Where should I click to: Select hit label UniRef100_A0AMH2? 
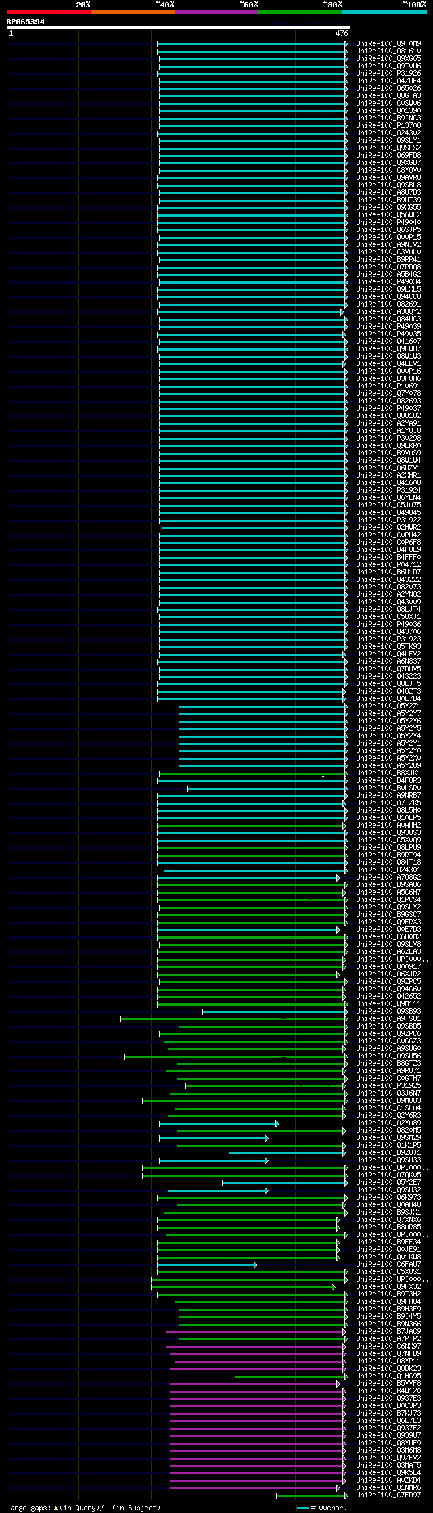[x=388, y=825]
